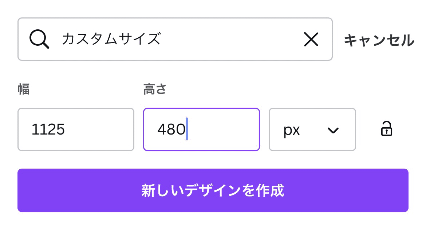Focus the 高さ height input field
This screenshot has height=227, width=426.
[x=201, y=129]
